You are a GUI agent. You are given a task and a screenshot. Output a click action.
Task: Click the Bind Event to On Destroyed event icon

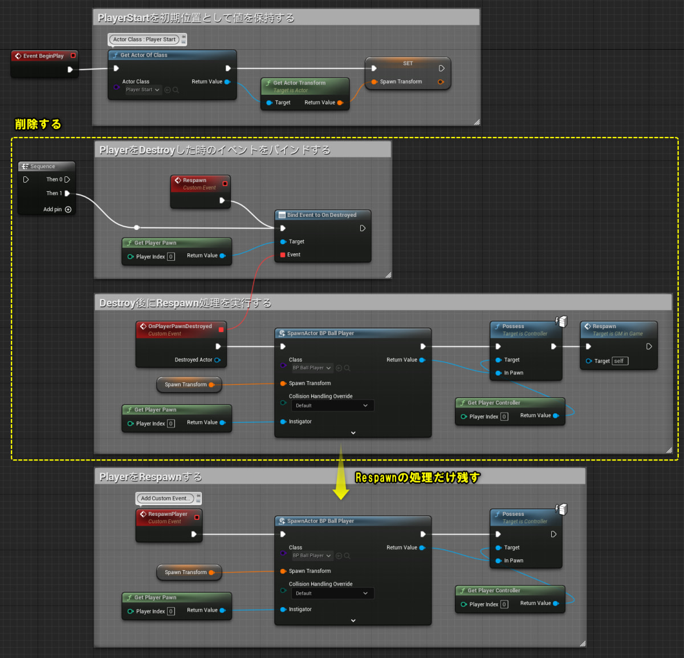pyautogui.click(x=282, y=215)
